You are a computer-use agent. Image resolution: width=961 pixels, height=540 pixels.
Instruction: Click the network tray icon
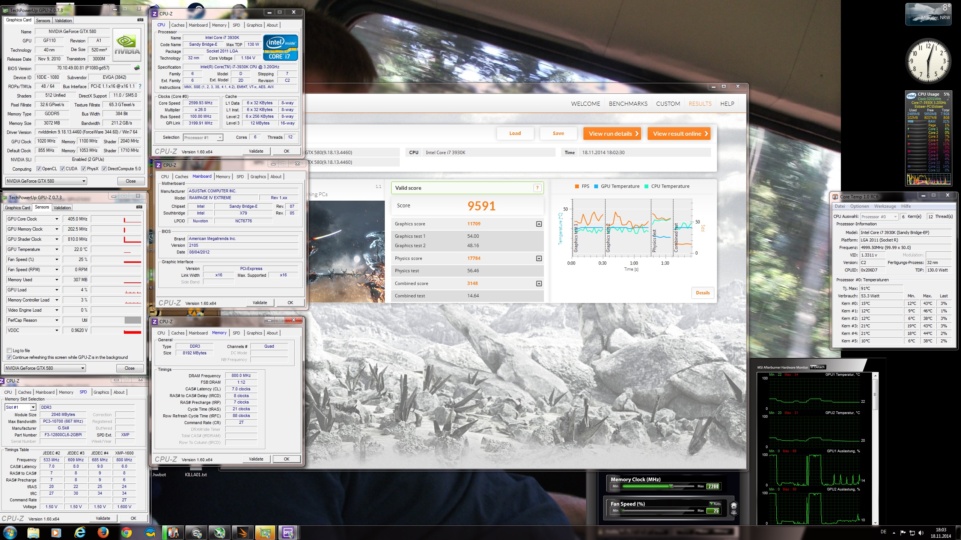[912, 533]
